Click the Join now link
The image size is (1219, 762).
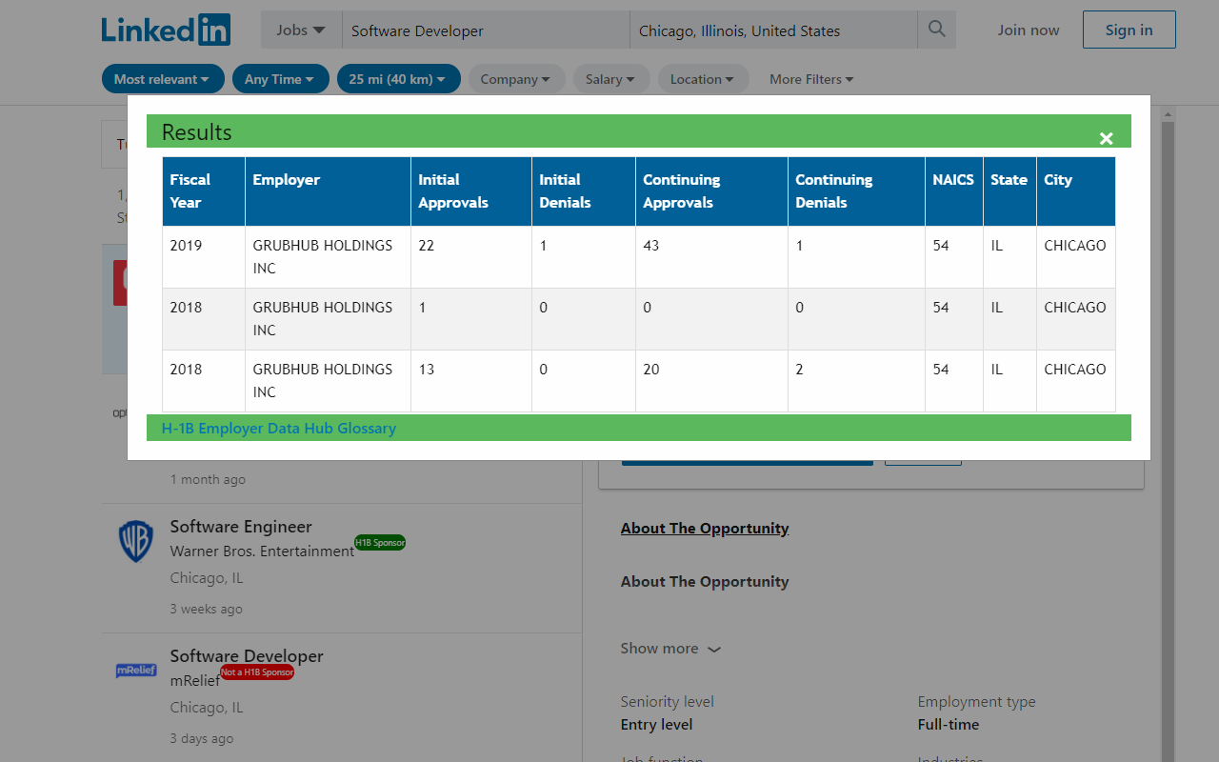pyautogui.click(x=1028, y=30)
